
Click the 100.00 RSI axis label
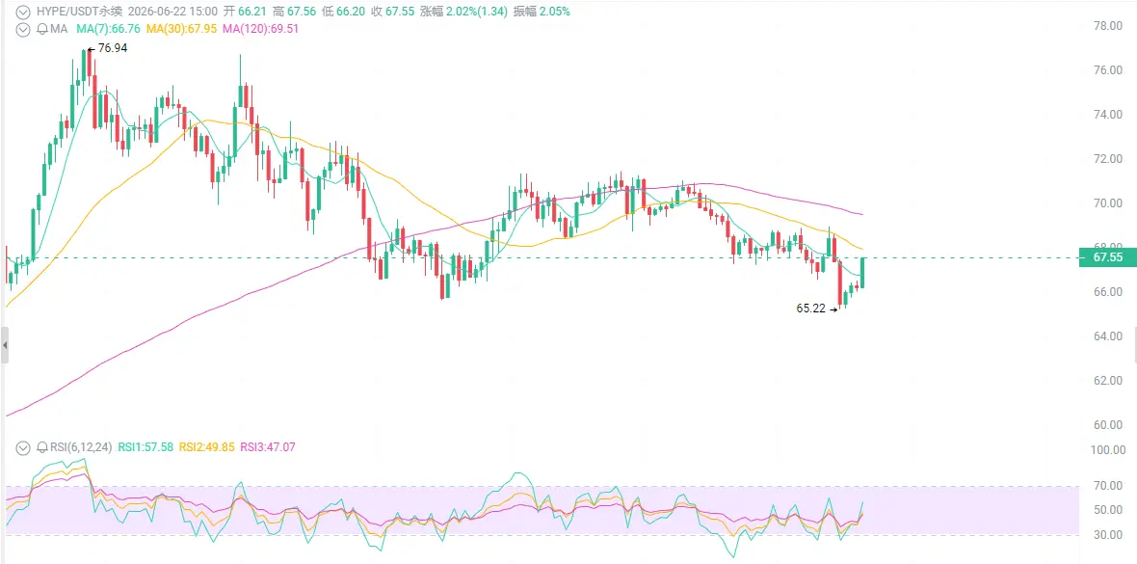pyautogui.click(x=1108, y=450)
